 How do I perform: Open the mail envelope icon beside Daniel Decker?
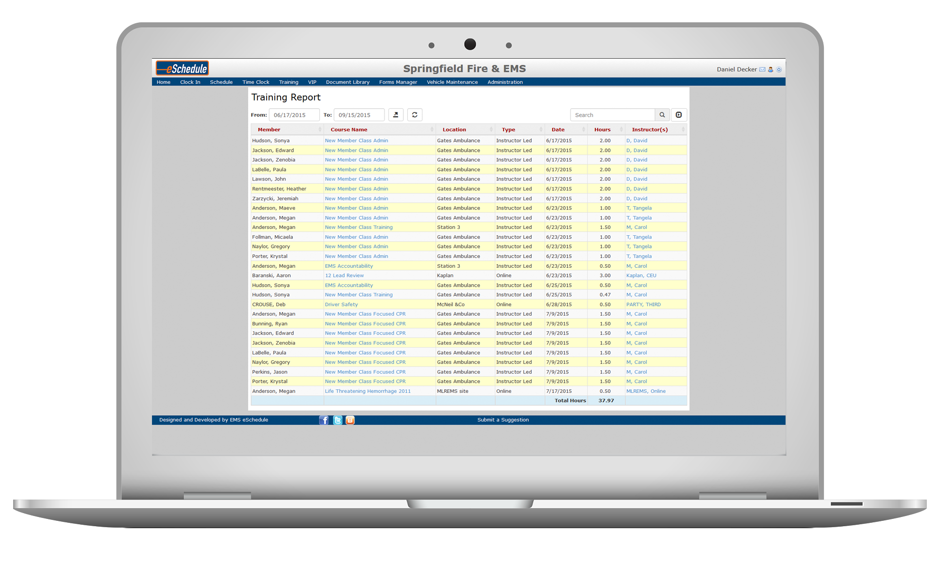click(x=762, y=69)
